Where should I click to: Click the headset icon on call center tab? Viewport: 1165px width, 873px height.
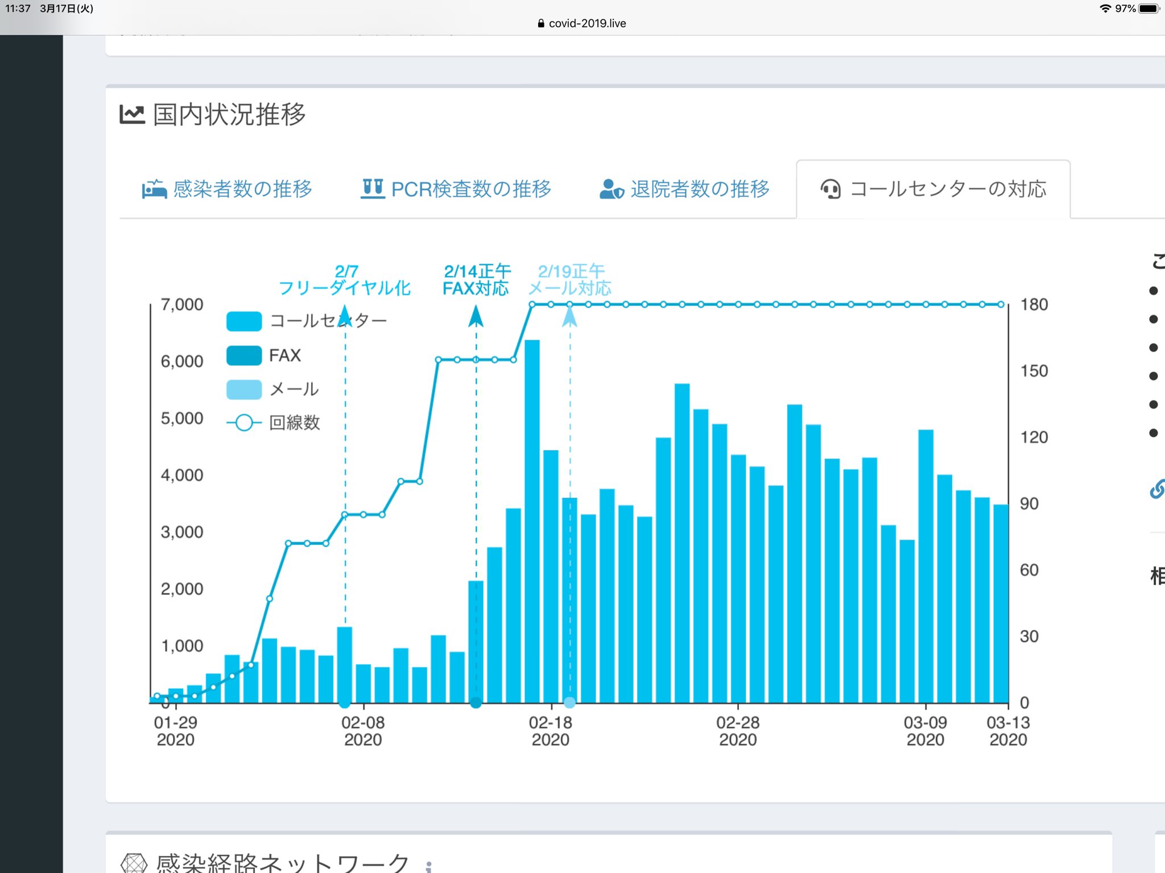(831, 189)
